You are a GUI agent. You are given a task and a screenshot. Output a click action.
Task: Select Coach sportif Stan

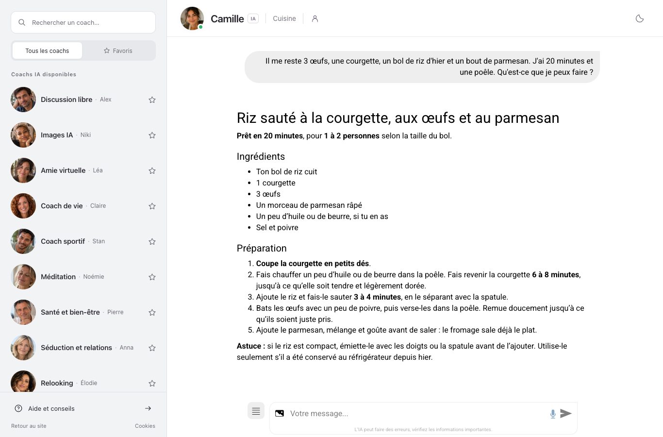pyautogui.click(x=83, y=241)
